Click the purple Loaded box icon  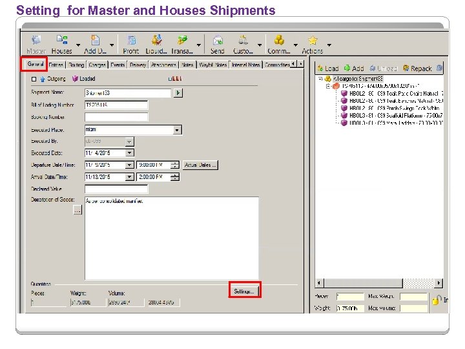[75, 79]
